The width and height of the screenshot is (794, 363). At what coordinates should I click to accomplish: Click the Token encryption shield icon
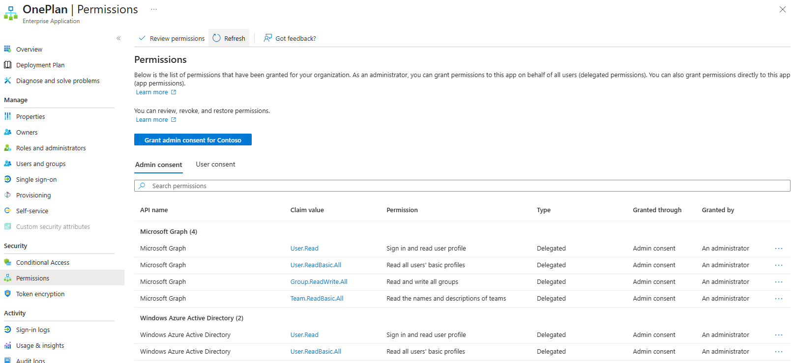pos(7,294)
